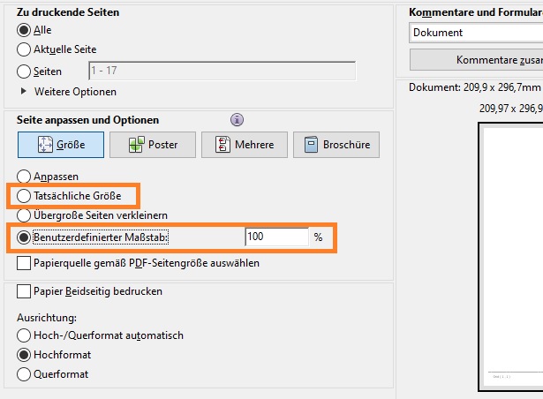Choose Tatsächliche Größe radio button
This screenshot has height=399, width=543.
click(x=24, y=196)
